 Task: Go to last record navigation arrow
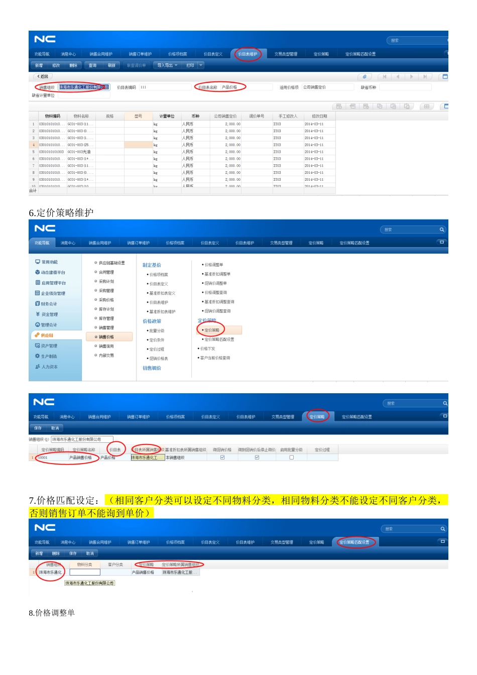coord(425,77)
